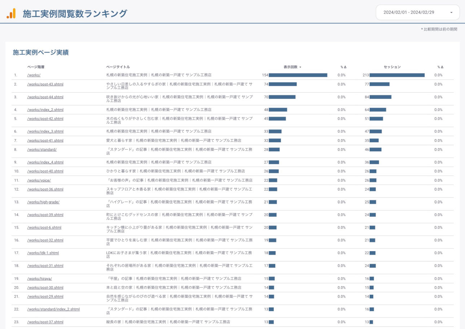The height and width of the screenshot is (329, 465).
Task: Click the 施工実例閲覧数ランキング report title
Action: point(75,14)
